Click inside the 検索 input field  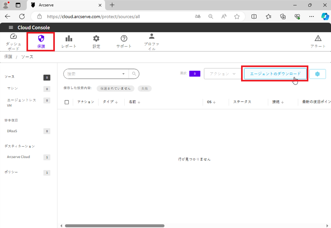point(94,74)
